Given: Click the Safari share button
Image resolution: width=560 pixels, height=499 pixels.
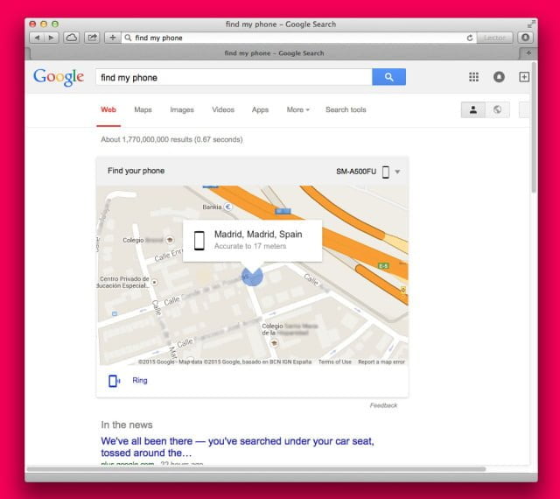Looking at the screenshot, I should (x=91, y=38).
